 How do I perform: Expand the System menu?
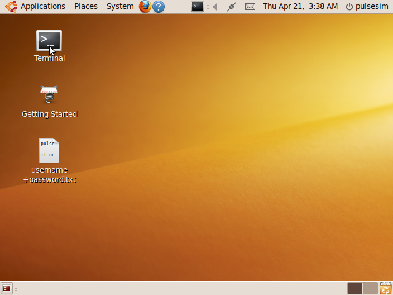pyautogui.click(x=120, y=7)
